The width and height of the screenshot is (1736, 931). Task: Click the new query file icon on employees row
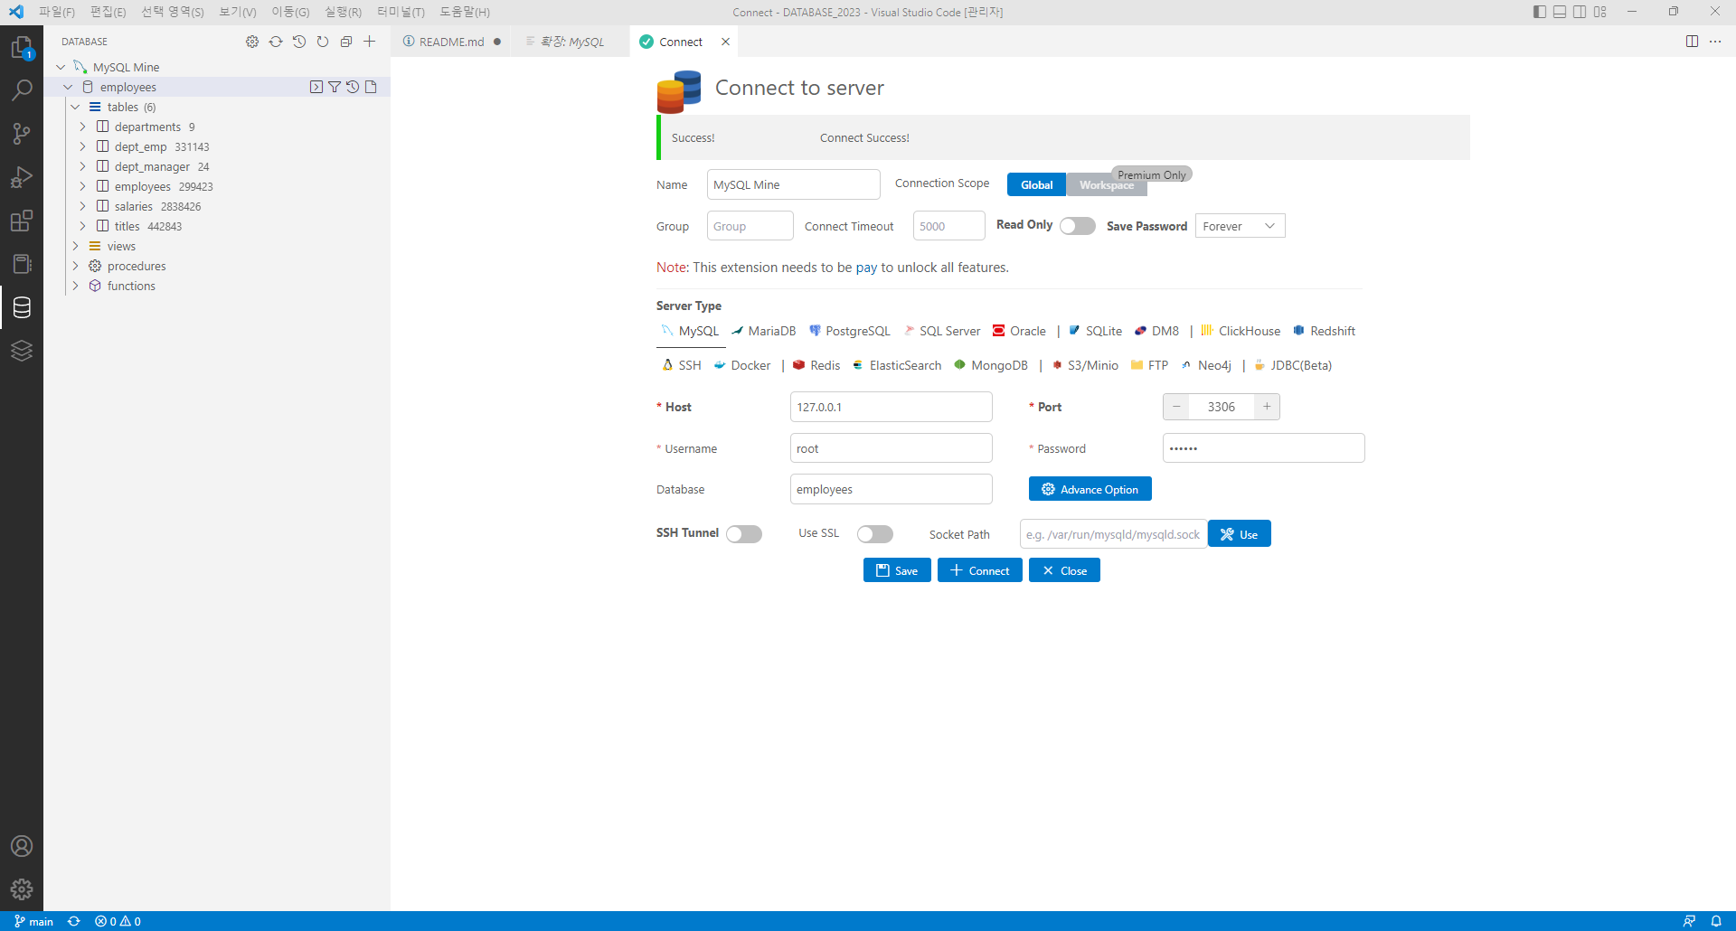pos(371,87)
